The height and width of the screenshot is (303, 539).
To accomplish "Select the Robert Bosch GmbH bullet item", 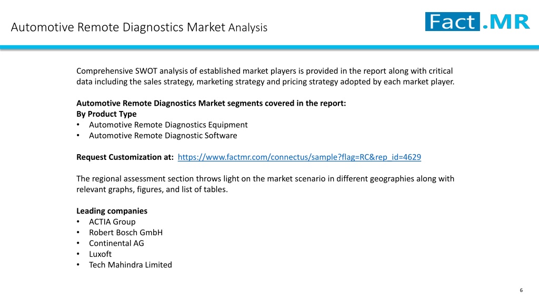I will tap(126, 233).
